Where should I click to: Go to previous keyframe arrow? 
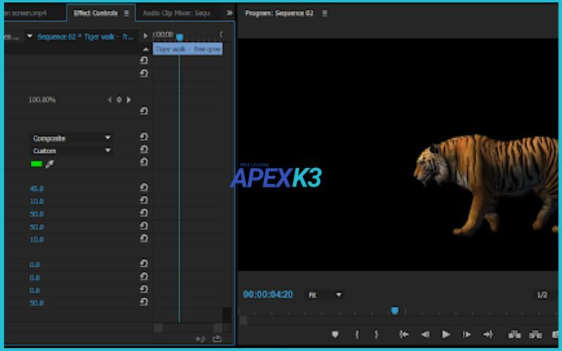[109, 100]
